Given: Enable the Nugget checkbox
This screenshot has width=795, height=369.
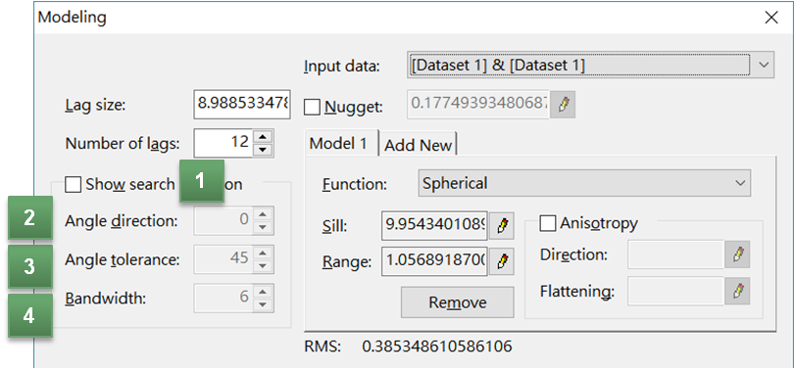Looking at the screenshot, I should pos(312,108).
